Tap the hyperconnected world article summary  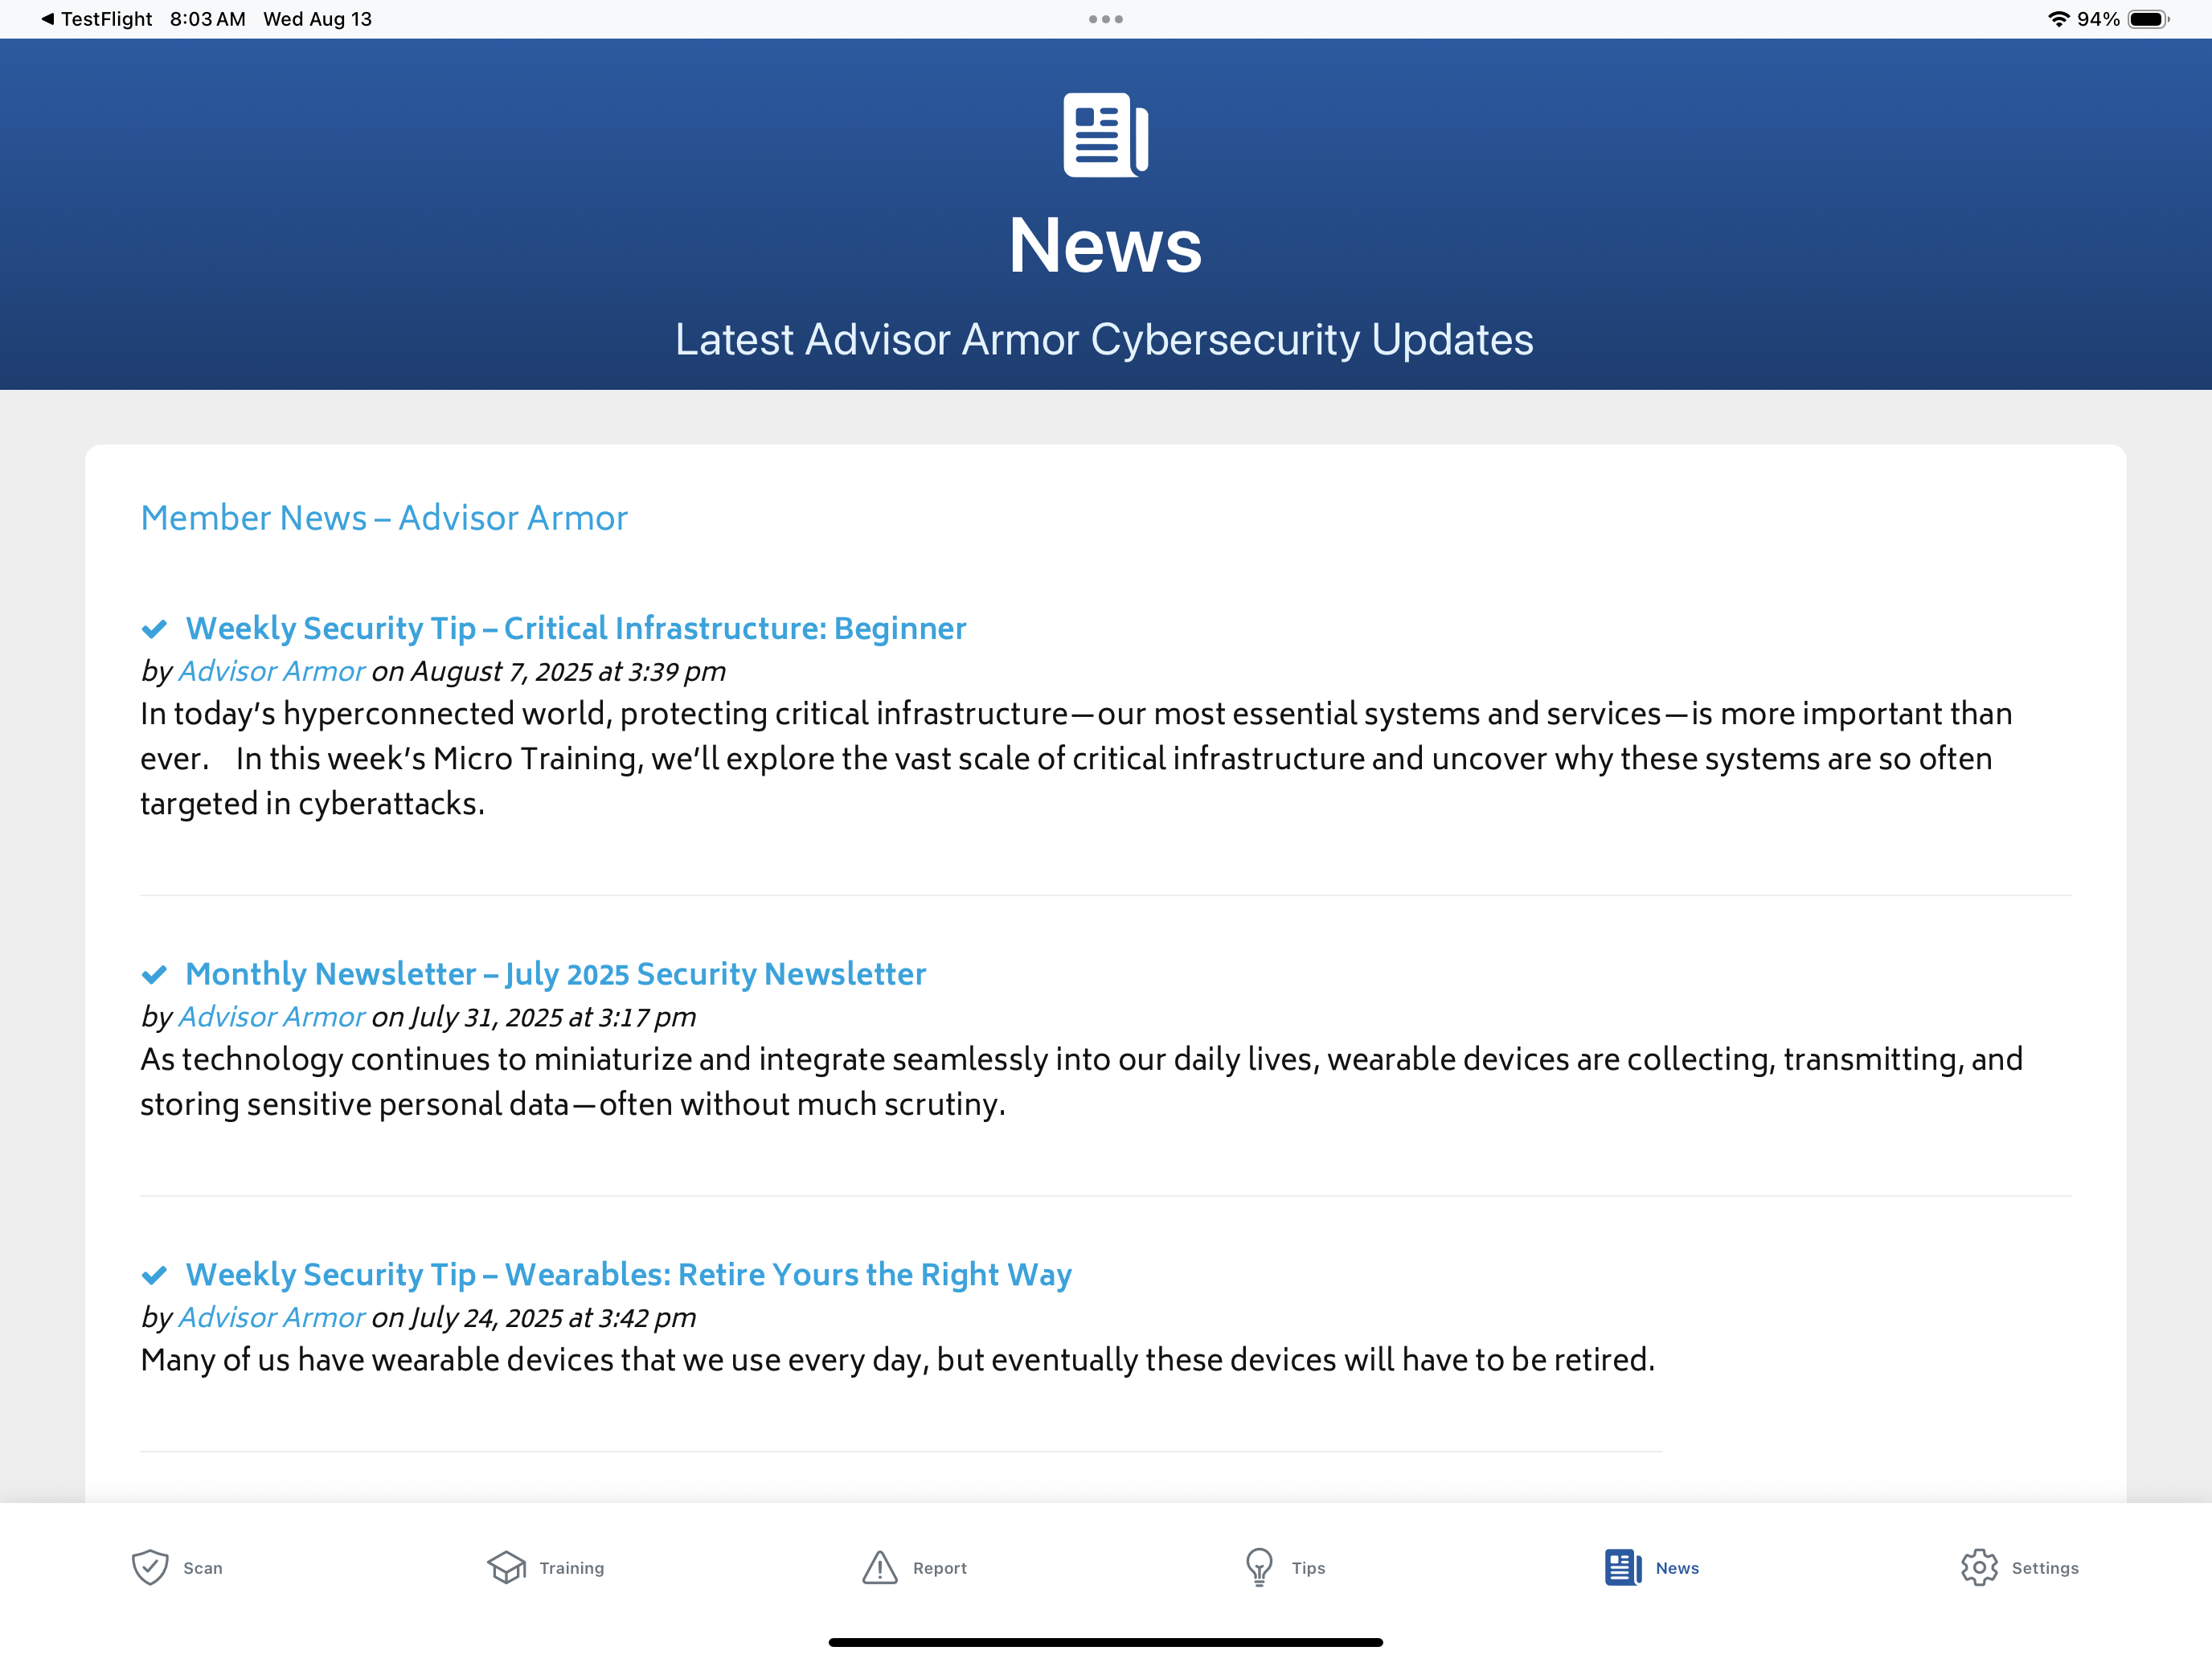point(1078,759)
